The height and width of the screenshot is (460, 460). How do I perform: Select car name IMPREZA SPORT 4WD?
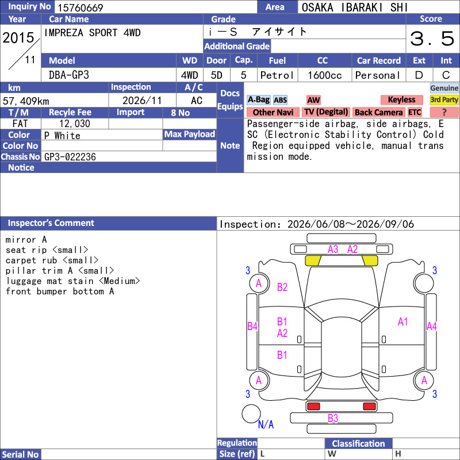[x=93, y=33]
